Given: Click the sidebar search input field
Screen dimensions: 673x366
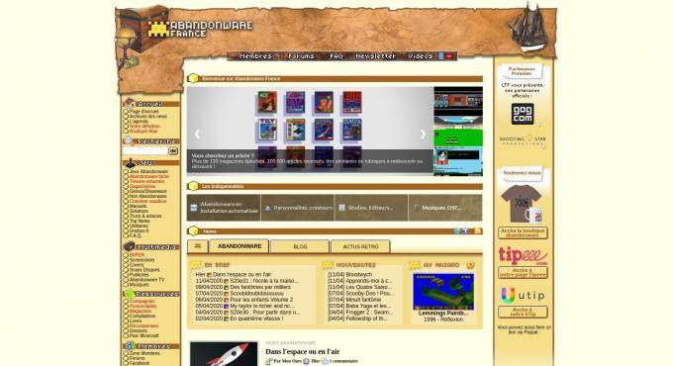Looking at the screenshot, I should (x=144, y=151).
